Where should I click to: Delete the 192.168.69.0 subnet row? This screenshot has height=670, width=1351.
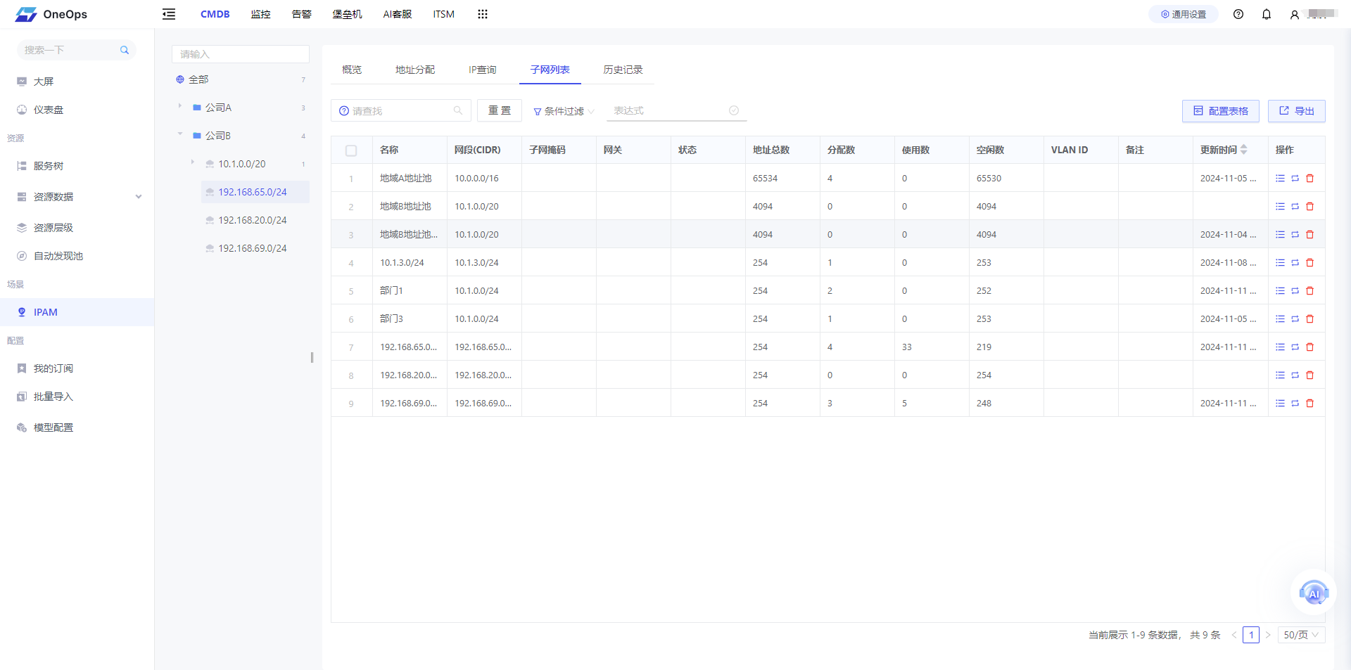(1309, 404)
